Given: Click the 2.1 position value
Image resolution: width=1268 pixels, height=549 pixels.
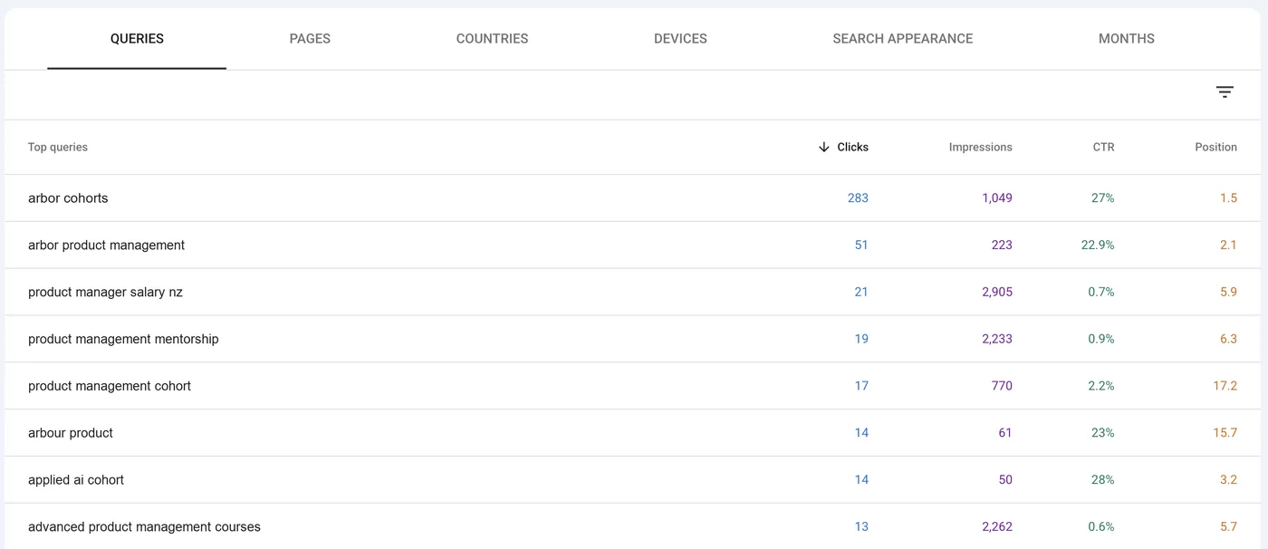Looking at the screenshot, I should point(1228,246).
